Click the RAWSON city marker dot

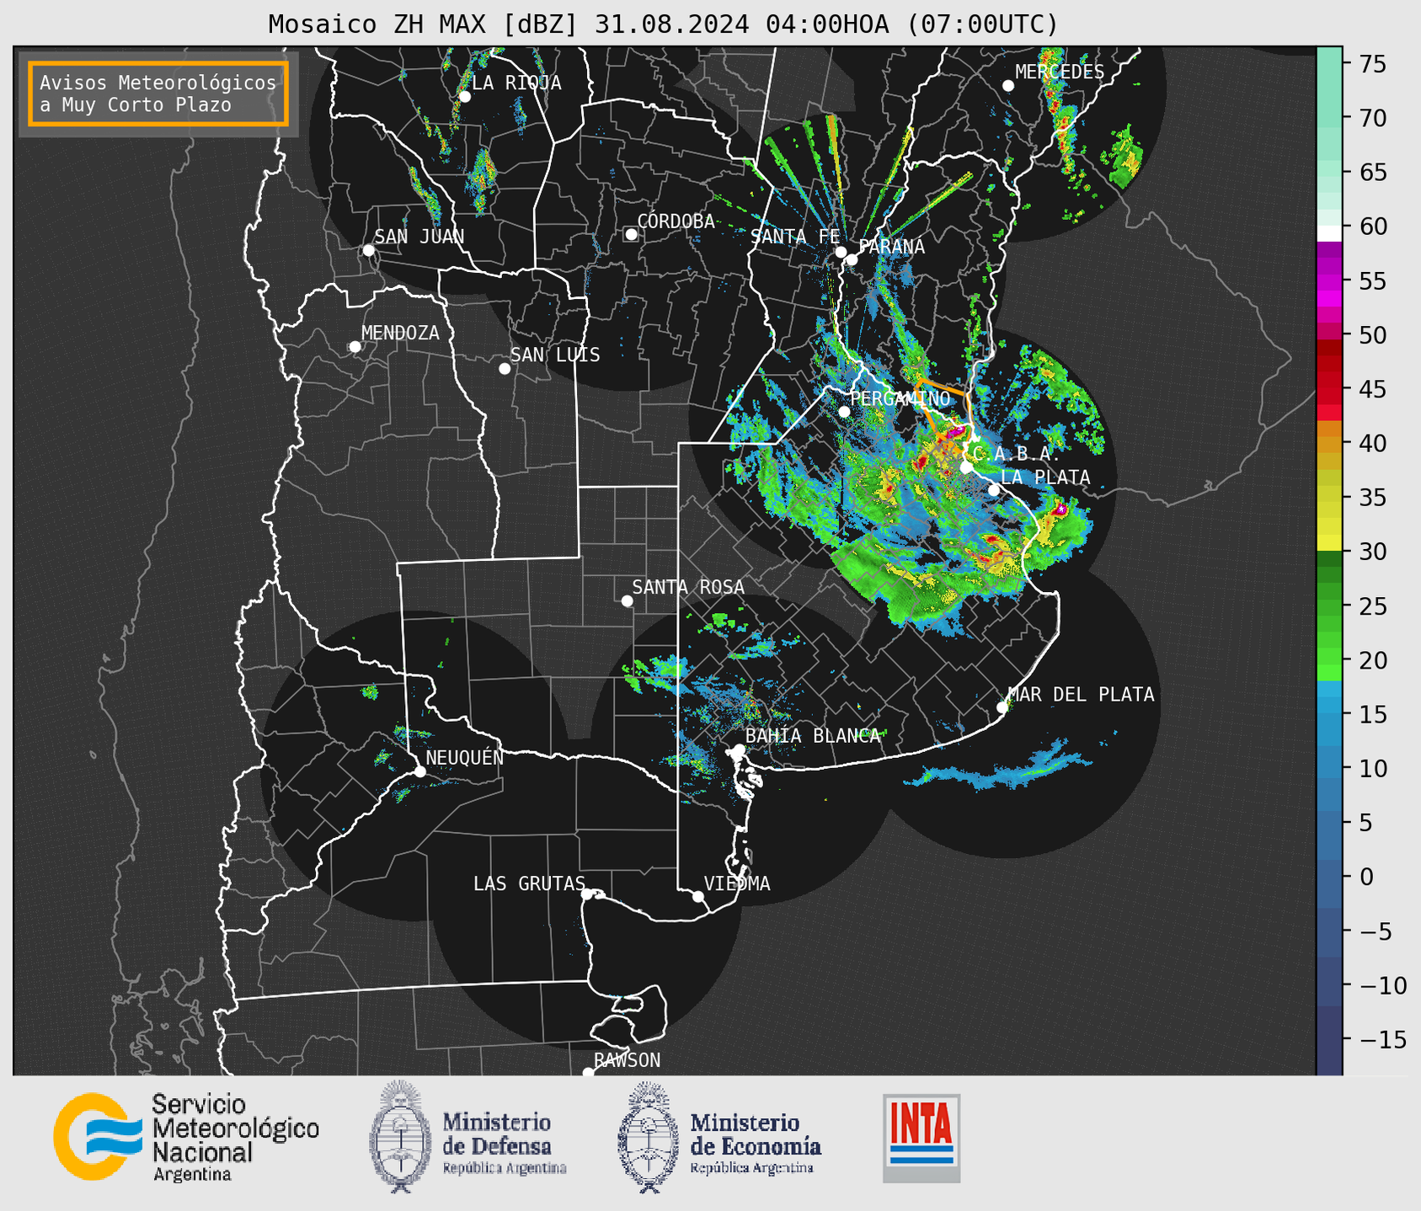pos(588,1073)
